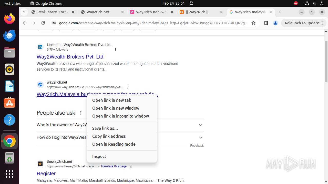Click the Chrome back arrow
Screen dimensions: 328x184
[x=25, y=23]
